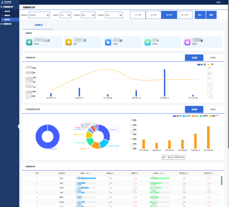This screenshot has height=207, width=229.
Task: Toggle the yellow swatch in bar chart legend
Action: tap(210, 116)
